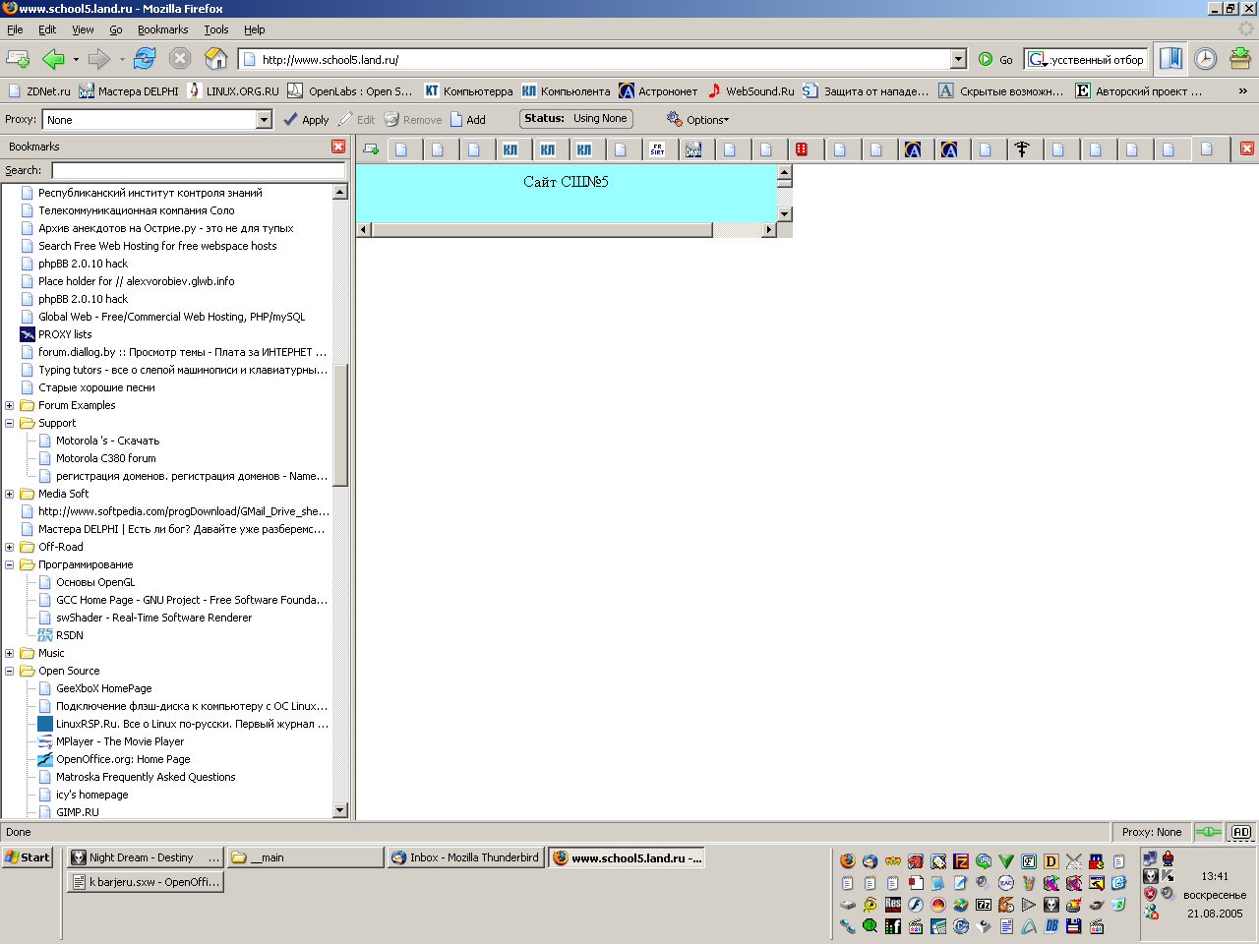This screenshot has width=1259, height=944.
Task: Go back using the green Back arrow
Action: point(53,59)
